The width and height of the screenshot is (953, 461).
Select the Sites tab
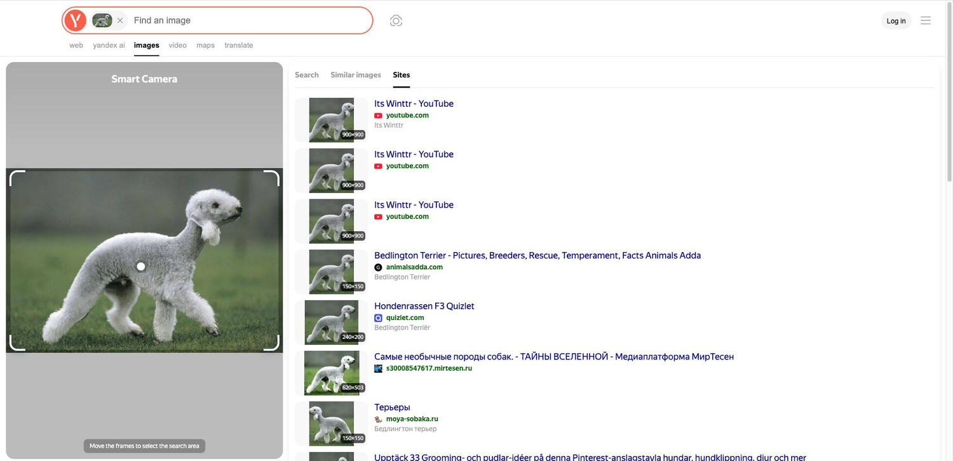point(402,75)
